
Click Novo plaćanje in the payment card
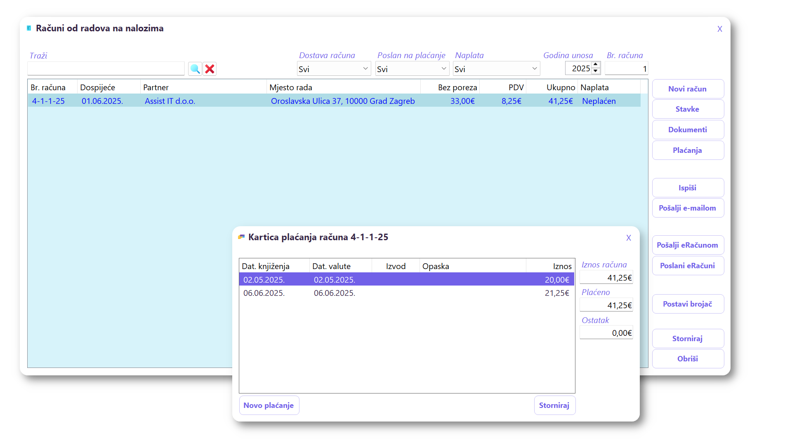pyautogui.click(x=269, y=405)
